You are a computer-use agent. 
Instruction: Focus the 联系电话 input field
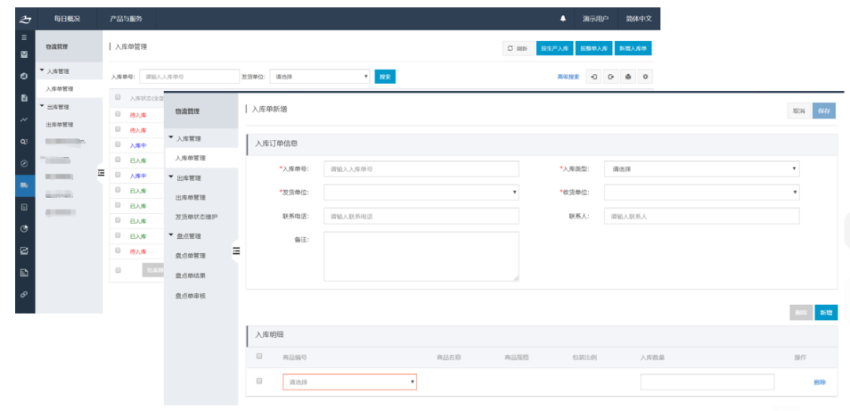point(421,216)
